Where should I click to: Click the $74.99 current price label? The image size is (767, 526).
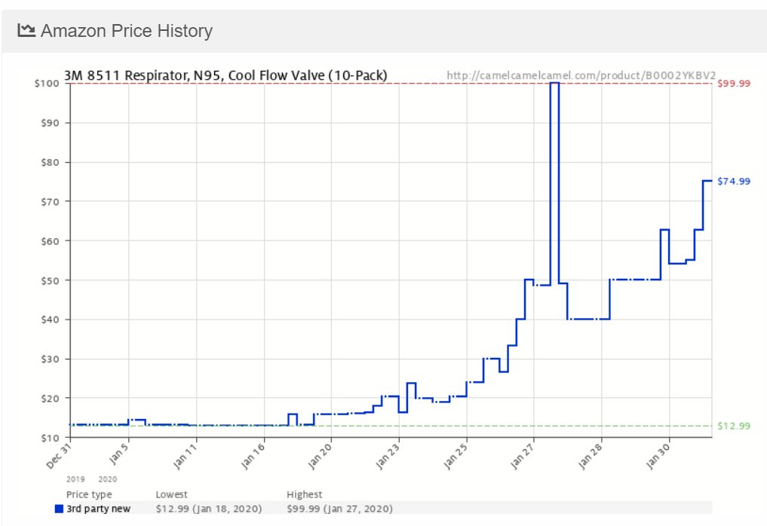click(734, 182)
